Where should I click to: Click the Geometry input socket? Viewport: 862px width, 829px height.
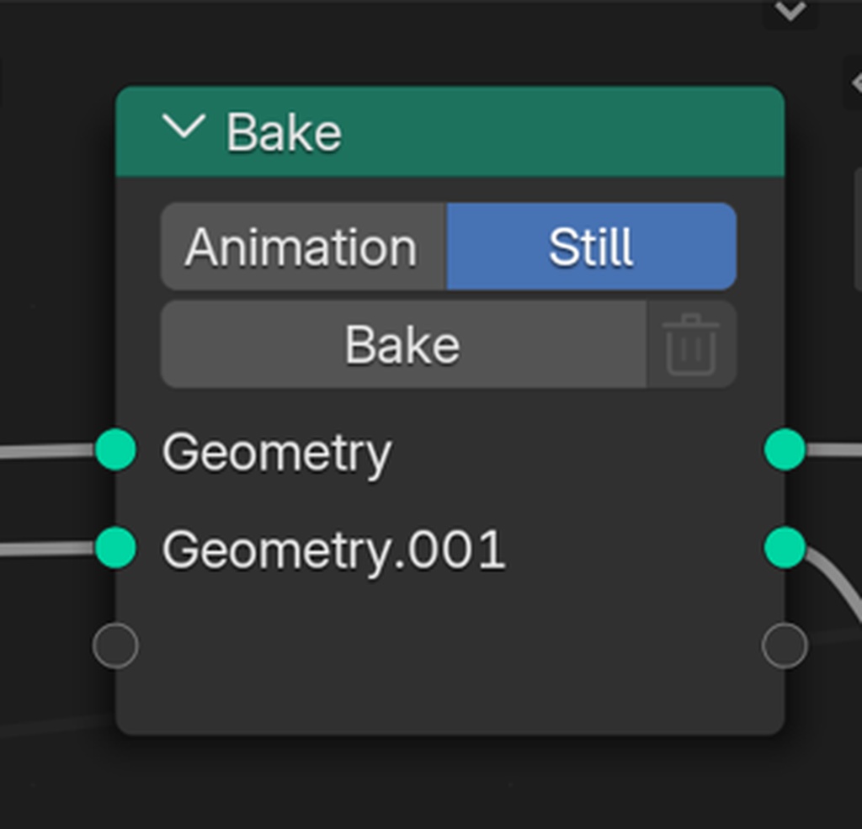click(x=115, y=449)
